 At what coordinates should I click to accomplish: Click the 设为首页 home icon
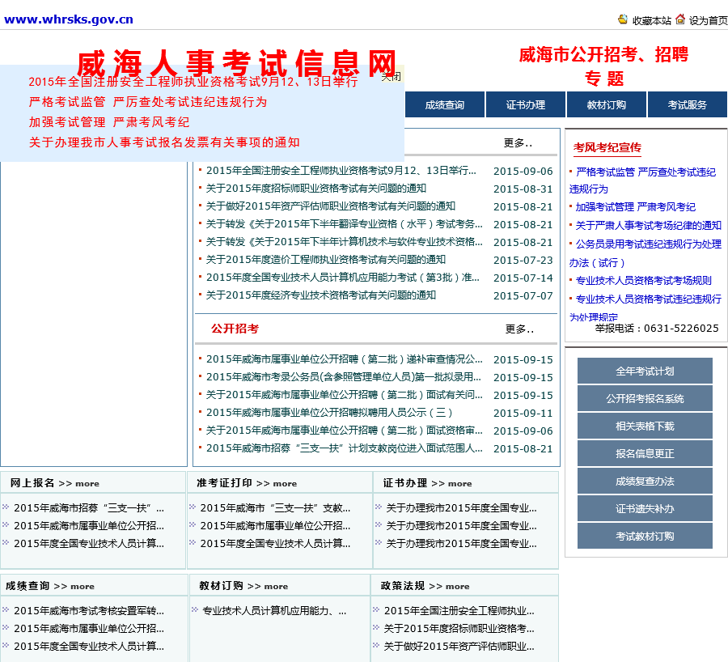click(679, 19)
